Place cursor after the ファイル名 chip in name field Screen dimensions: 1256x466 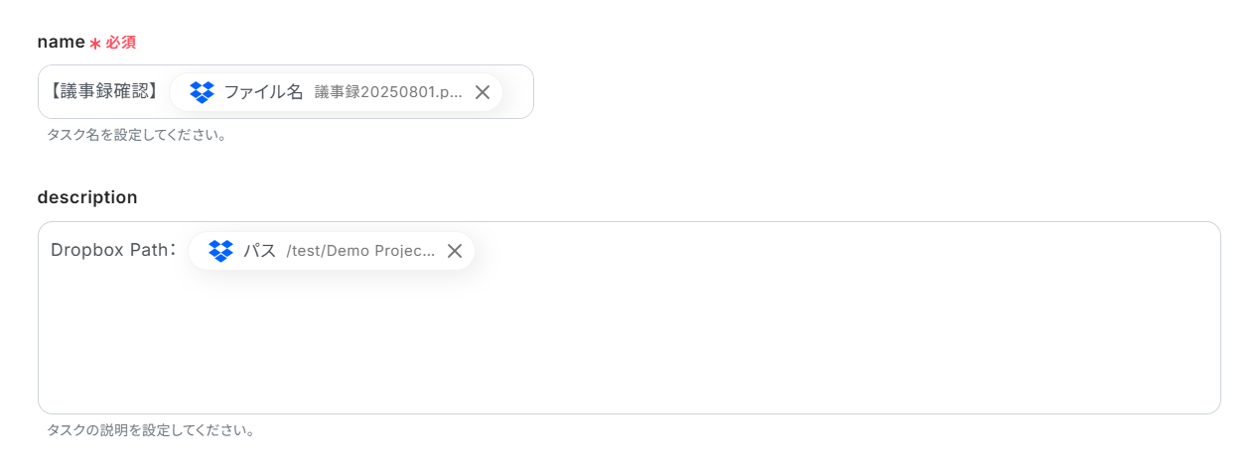[516, 92]
